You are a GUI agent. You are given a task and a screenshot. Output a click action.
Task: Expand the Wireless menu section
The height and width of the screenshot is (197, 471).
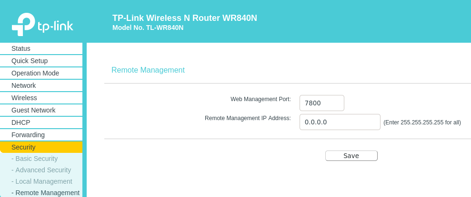24,98
